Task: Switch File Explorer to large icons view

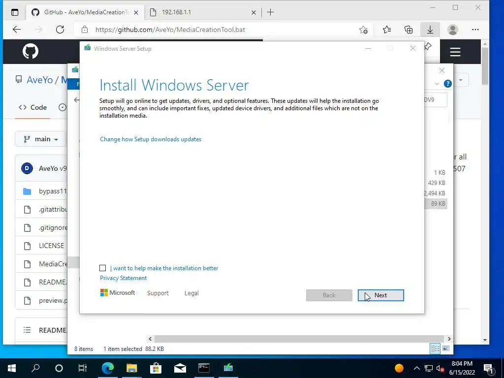Action: pos(446,348)
